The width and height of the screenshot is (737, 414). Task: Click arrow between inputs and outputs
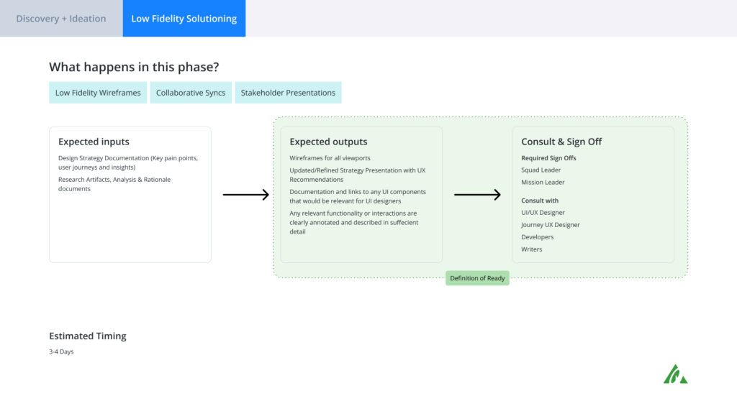246,194
